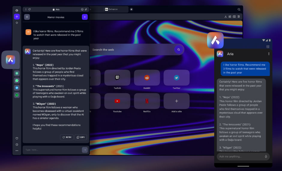Open the Reddit speed dial tile
282x171 pixels.
tap(147, 78)
